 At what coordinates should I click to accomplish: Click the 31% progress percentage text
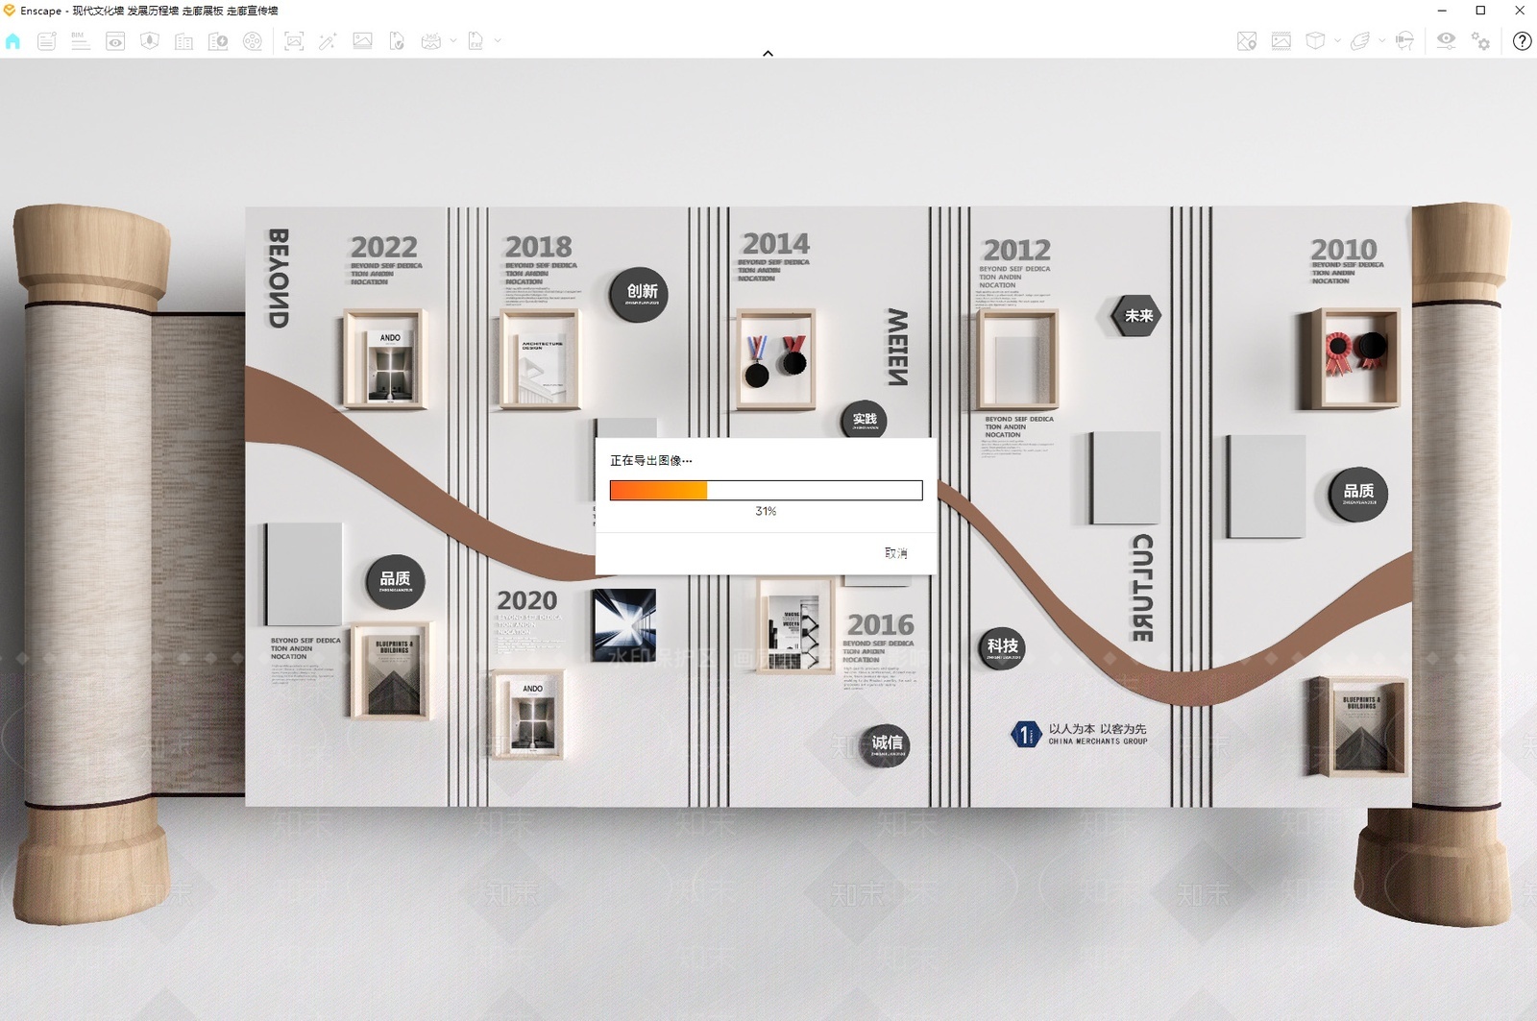pos(766,511)
